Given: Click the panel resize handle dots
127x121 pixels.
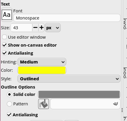Looking at the screenshot, I should [122, 110].
